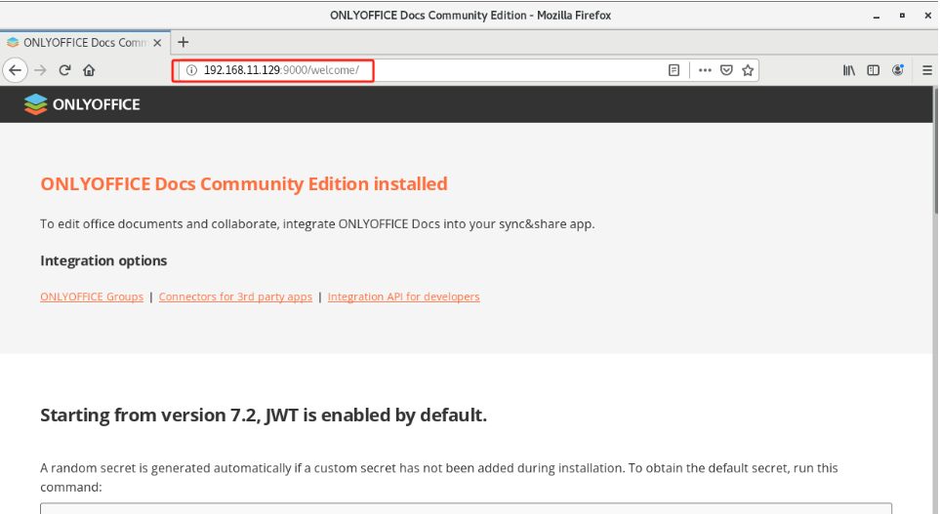Follow the Integration API for developers link
The image size is (940, 514).
(403, 297)
